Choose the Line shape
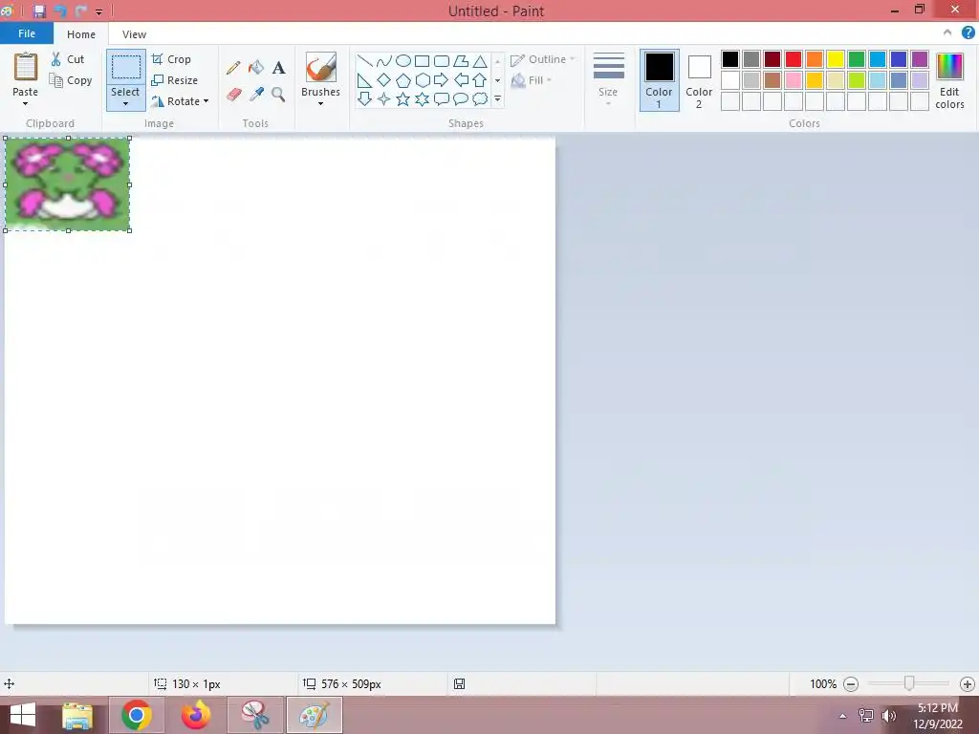The image size is (979, 734). pos(365,61)
